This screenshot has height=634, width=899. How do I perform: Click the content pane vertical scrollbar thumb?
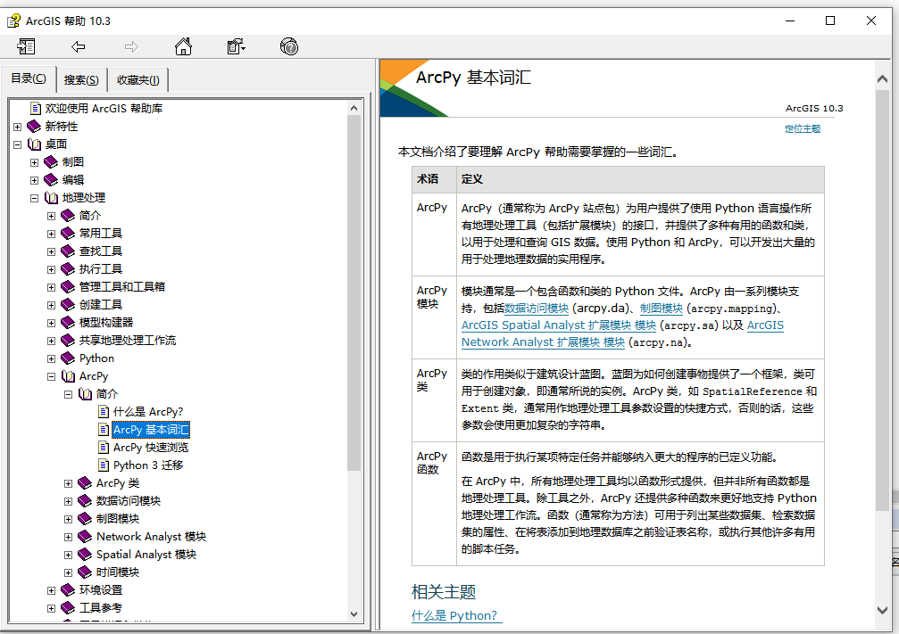tap(882, 301)
